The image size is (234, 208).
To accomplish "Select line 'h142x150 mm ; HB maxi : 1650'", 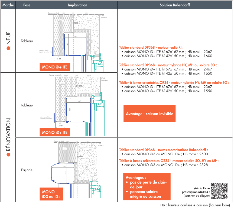I will [168, 73].
